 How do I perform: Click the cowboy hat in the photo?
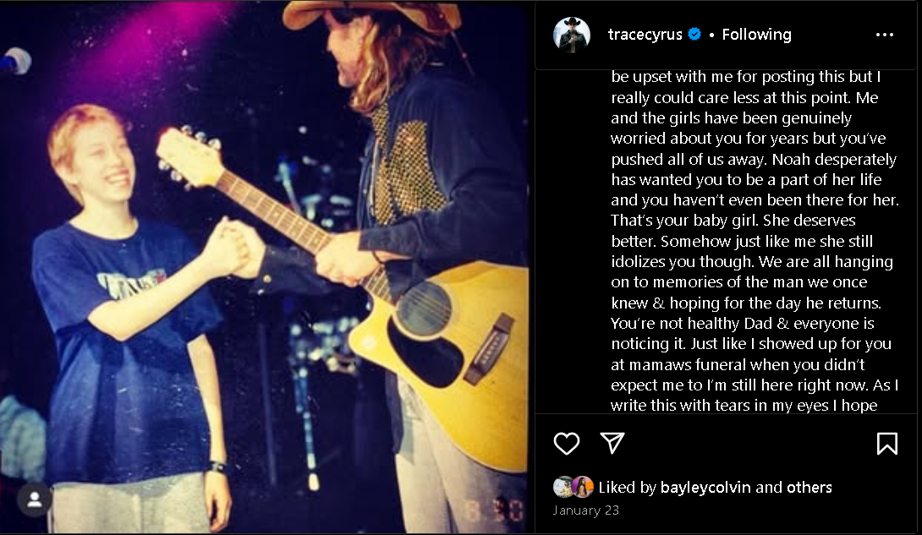372,15
